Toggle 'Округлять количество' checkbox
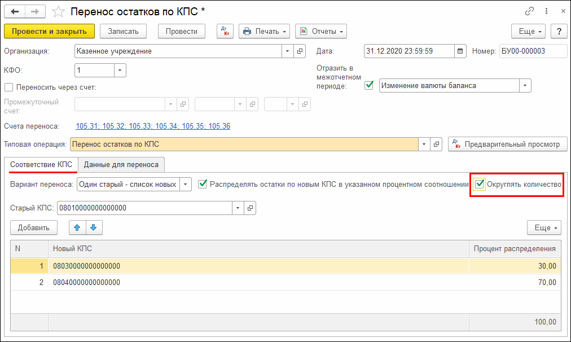Viewport: 571px width, 342px height. [480, 184]
